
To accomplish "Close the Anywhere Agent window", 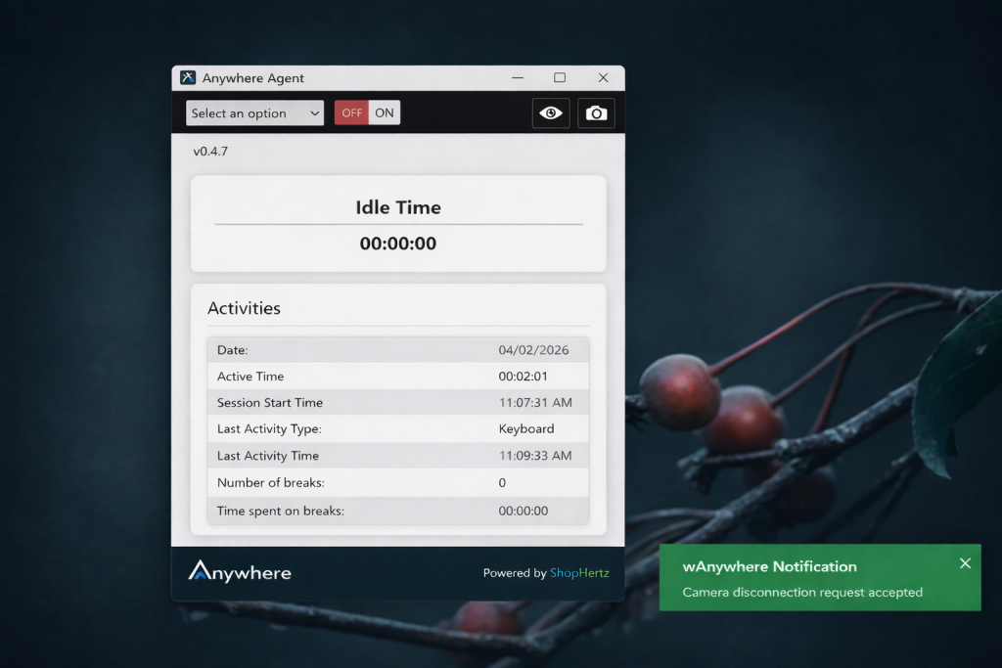I will (x=603, y=78).
